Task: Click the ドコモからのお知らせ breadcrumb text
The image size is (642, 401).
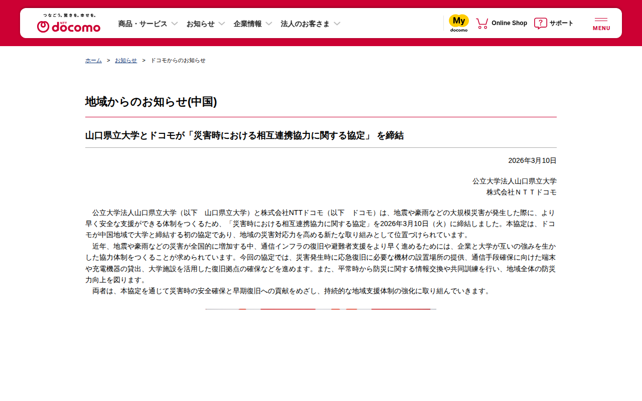Action: [x=178, y=60]
